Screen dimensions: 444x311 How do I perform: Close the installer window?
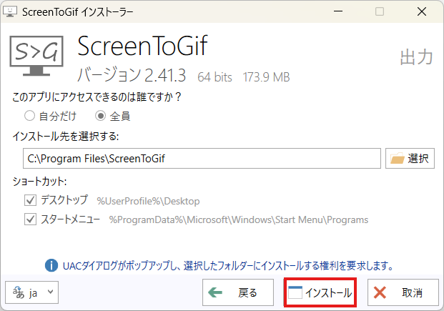(x=422, y=11)
